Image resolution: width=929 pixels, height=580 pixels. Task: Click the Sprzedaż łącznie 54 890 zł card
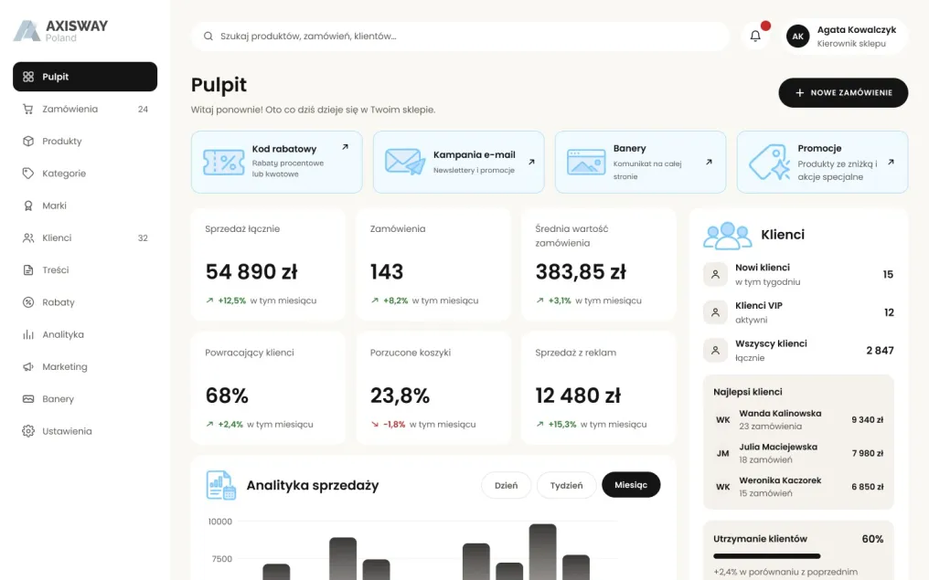point(268,265)
